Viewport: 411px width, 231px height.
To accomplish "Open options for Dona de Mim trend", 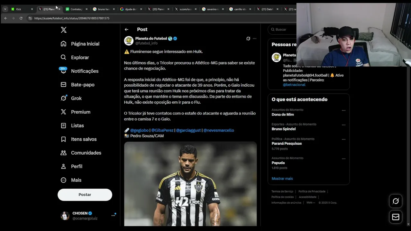I will pyautogui.click(x=344, y=110).
